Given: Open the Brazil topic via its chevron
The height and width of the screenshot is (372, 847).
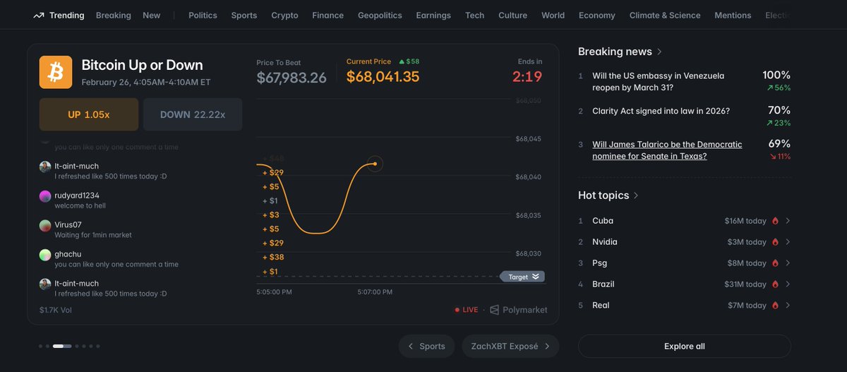Looking at the screenshot, I should click(x=788, y=284).
